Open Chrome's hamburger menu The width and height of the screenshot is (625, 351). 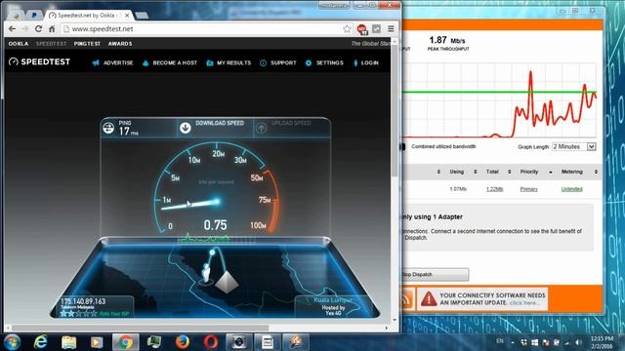point(391,28)
